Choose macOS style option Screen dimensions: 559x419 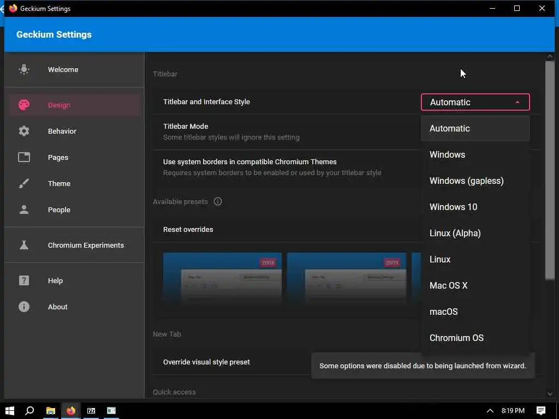point(475,312)
